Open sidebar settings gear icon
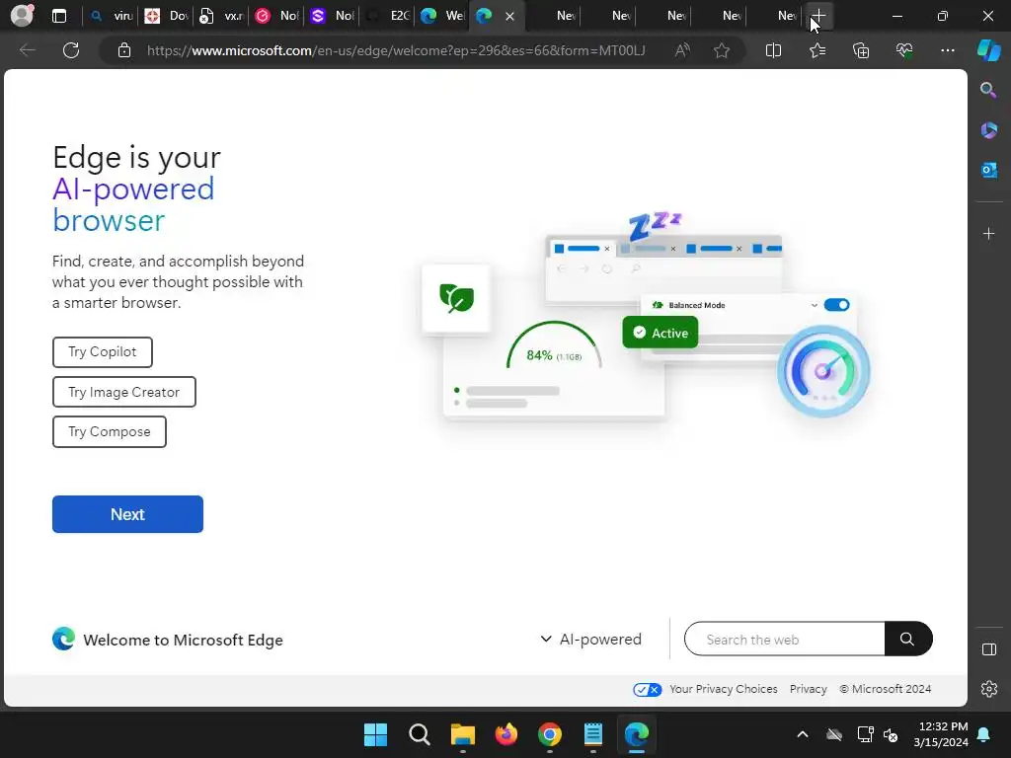The image size is (1011, 758). (x=988, y=688)
